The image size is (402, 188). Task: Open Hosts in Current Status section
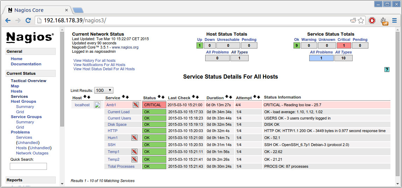click(x=16, y=91)
